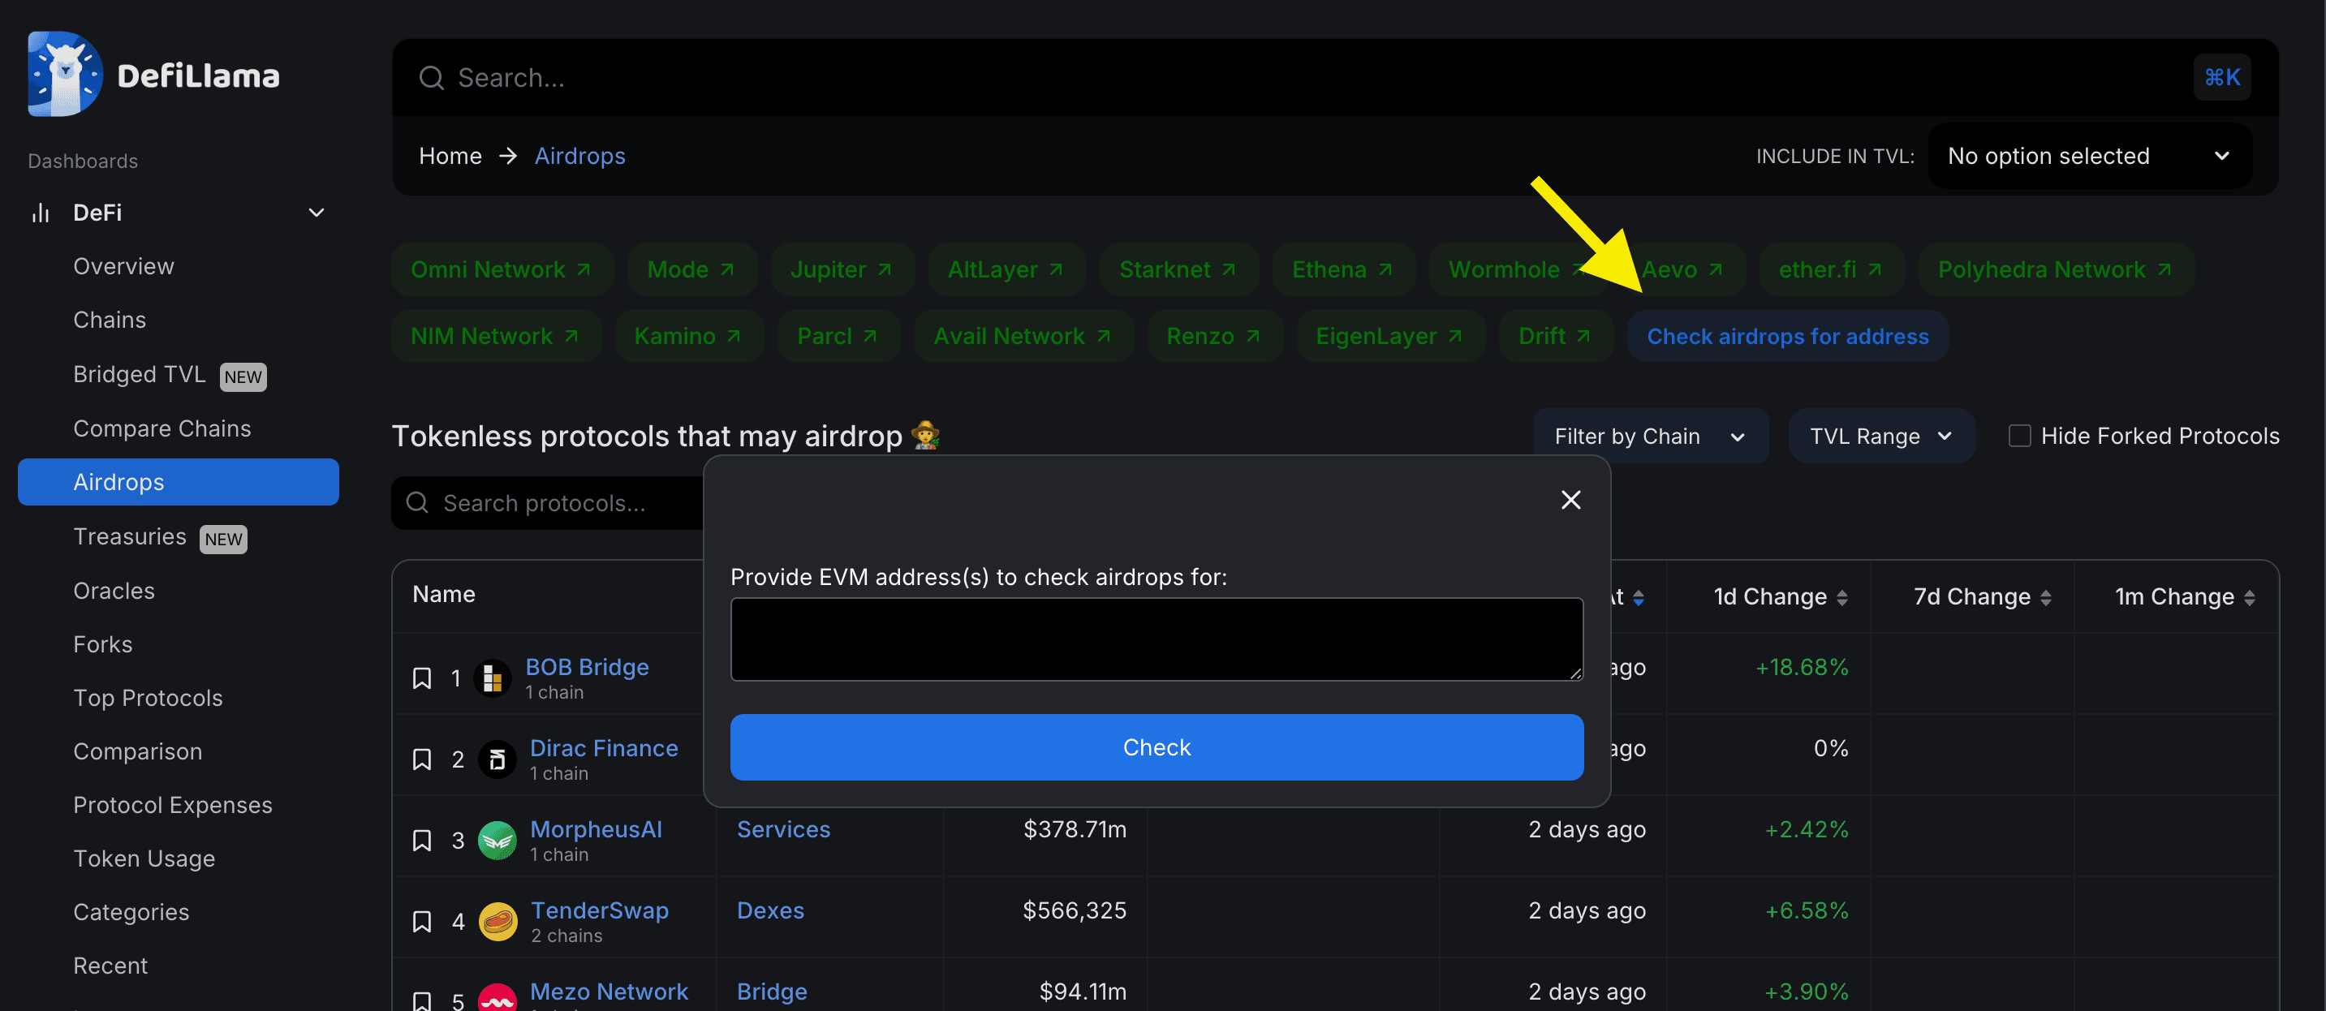
Task: Bookmark the BOB Bridge protocol row
Action: [422, 678]
